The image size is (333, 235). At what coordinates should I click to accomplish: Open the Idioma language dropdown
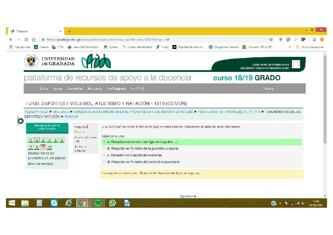click(x=269, y=89)
